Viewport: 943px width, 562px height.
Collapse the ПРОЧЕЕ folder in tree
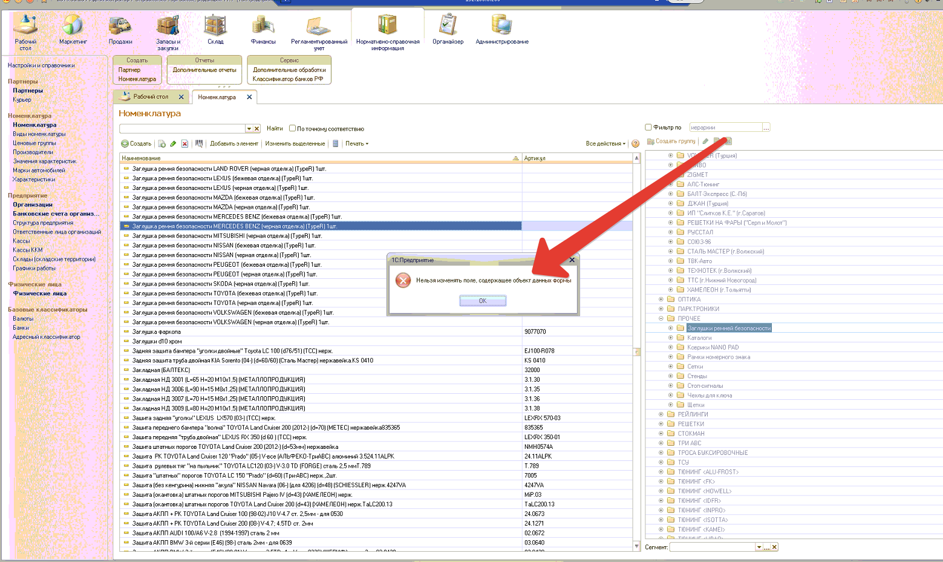[x=661, y=319]
